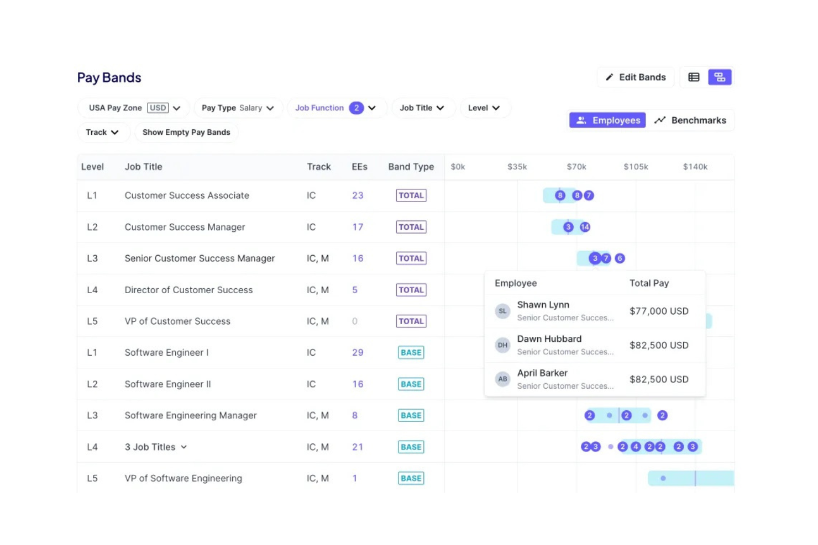
Task: Open the Track filter menu
Action: click(x=102, y=133)
